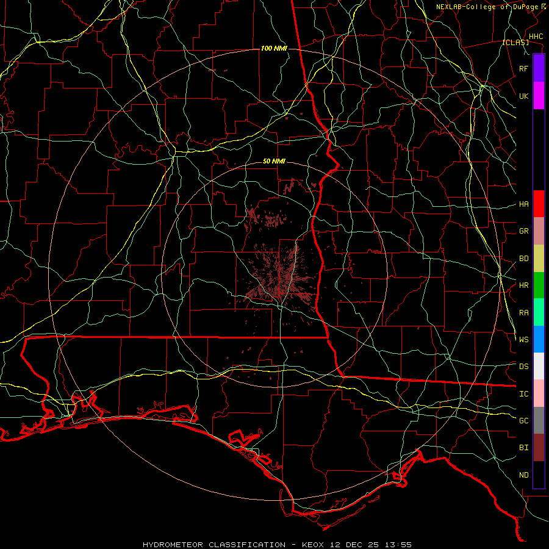Viewport: 549px width, 549px height.
Task: Click the RA legend label
Action: (x=524, y=313)
